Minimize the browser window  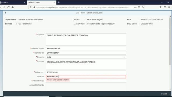[x=162, y=2]
